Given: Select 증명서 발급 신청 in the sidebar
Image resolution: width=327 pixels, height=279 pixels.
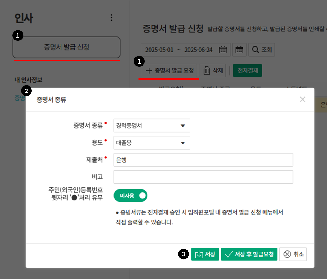Looking at the screenshot, I should (x=66, y=47).
